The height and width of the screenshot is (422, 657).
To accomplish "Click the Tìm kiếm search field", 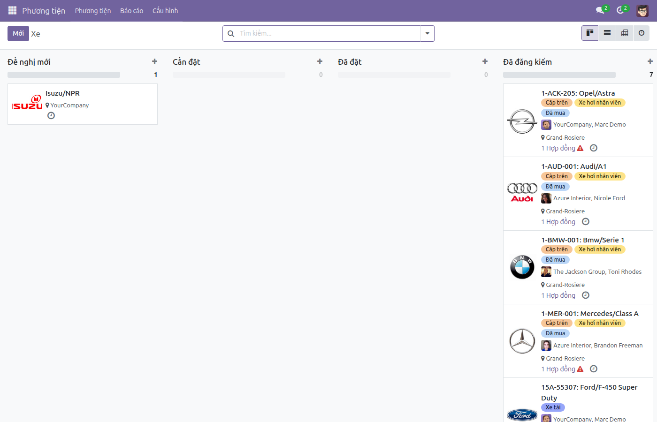I will (x=328, y=33).
